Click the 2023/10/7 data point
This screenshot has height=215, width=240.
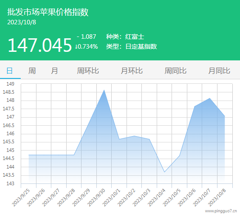click(x=210, y=98)
